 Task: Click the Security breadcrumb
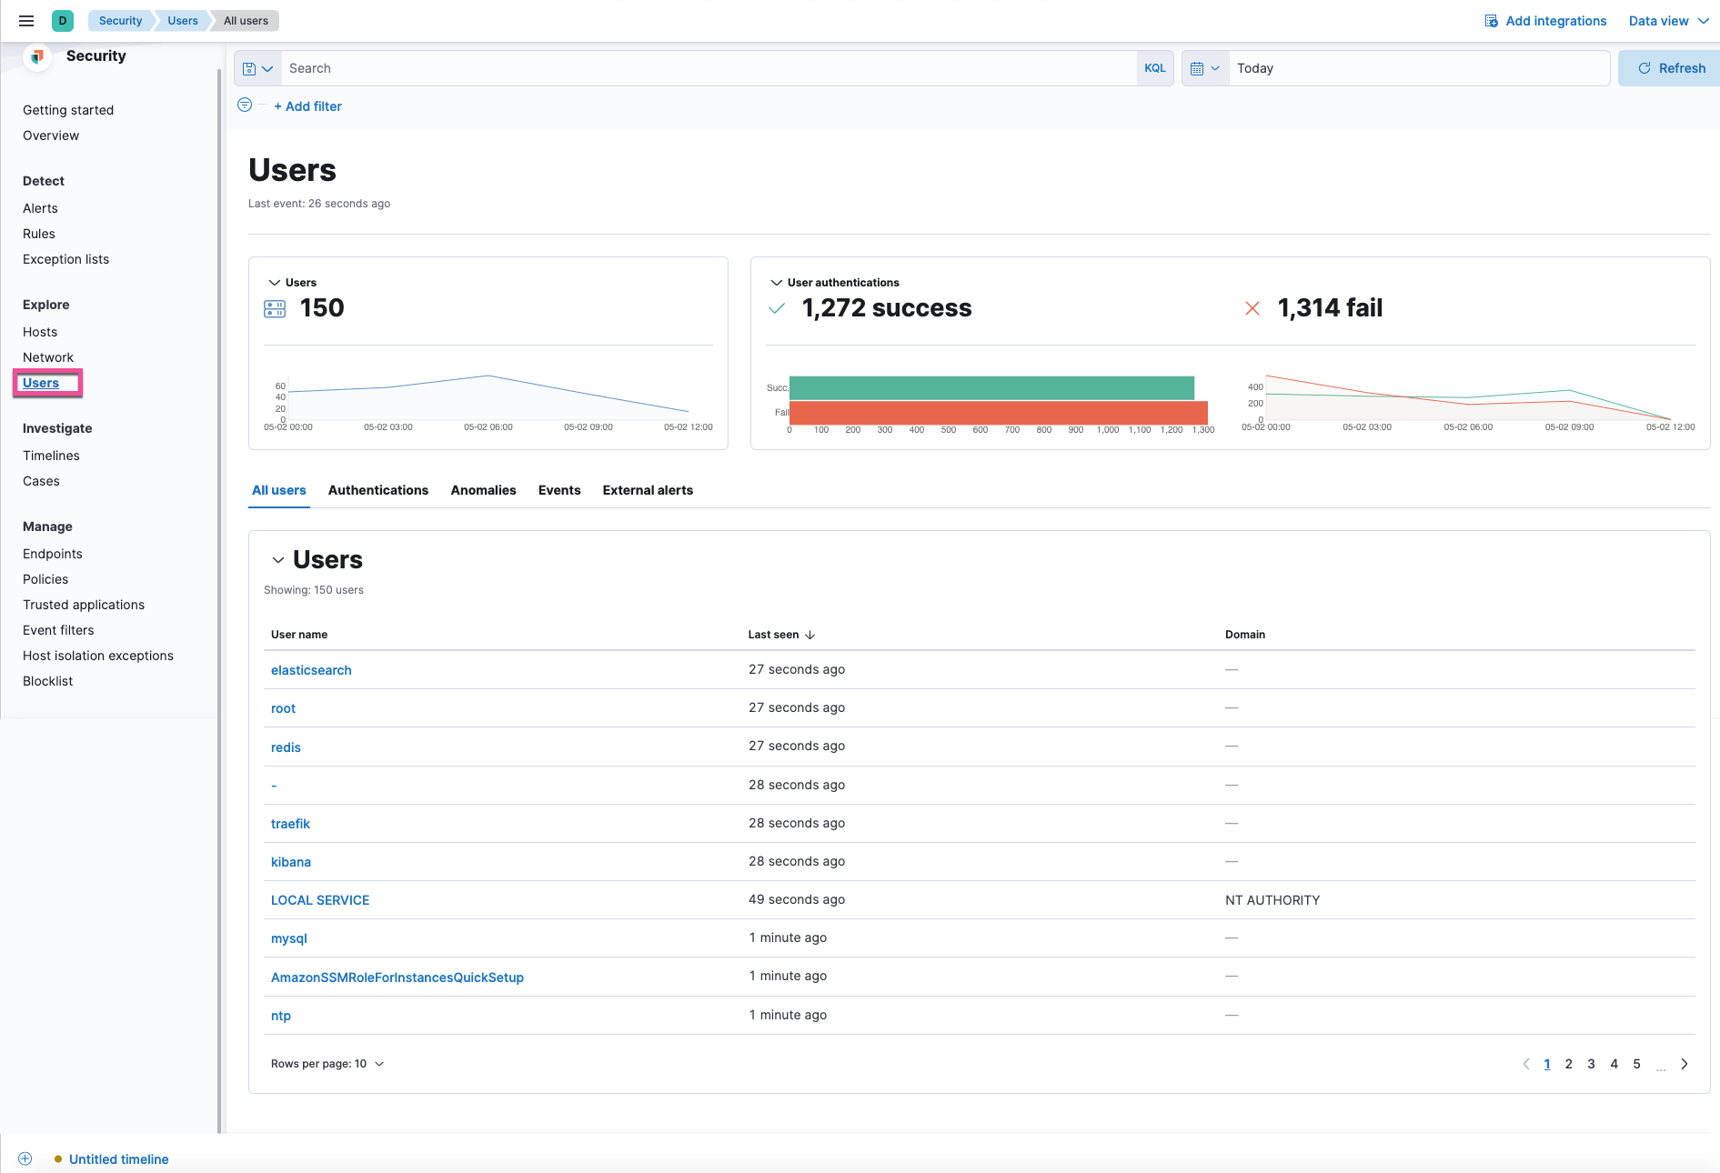point(119,20)
